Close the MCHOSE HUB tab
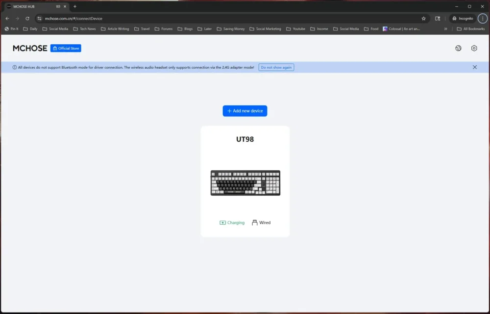This screenshot has height=314, width=490. point(65,6)
